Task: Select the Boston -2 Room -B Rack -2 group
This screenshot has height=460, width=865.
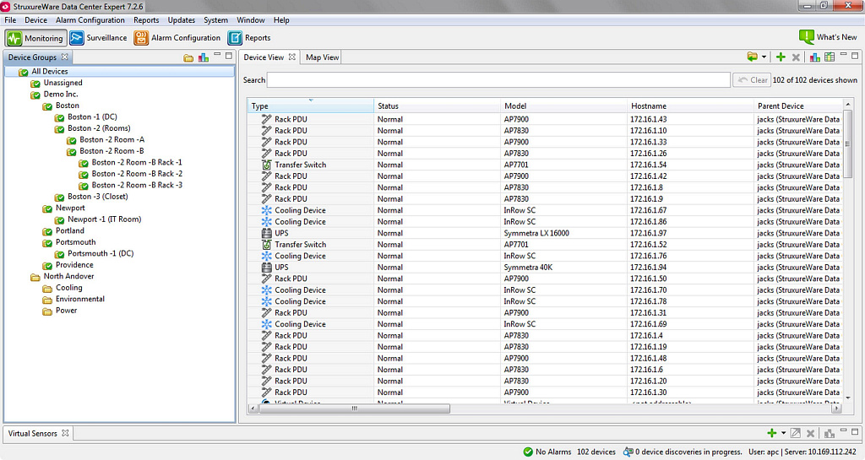Action: 137,174
